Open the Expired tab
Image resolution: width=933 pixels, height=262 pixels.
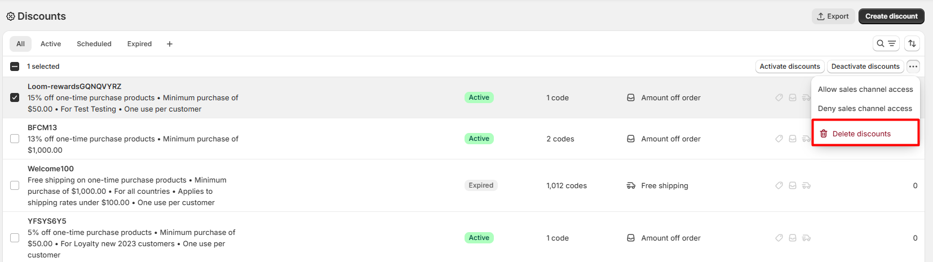139,44
